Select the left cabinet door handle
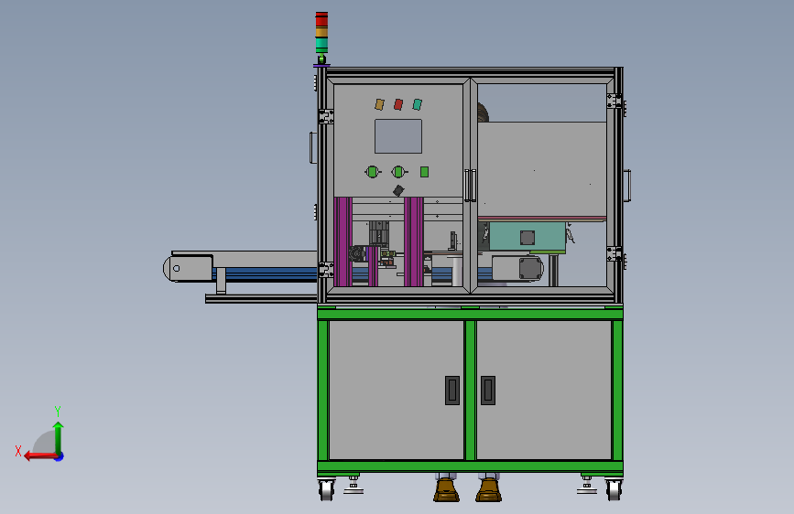This screenshot has height=514, width=794. tap(452, 390)
